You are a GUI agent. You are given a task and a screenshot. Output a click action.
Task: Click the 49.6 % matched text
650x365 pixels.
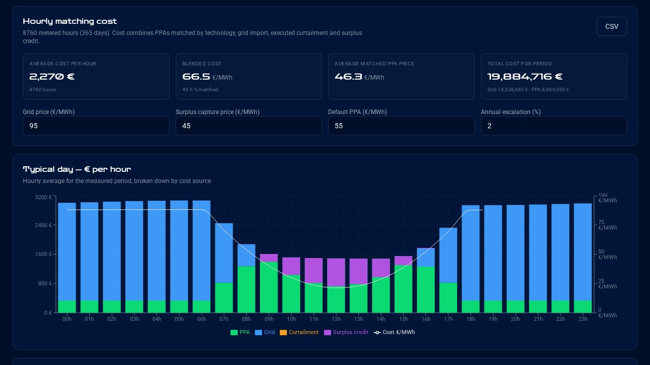(200, 90)
